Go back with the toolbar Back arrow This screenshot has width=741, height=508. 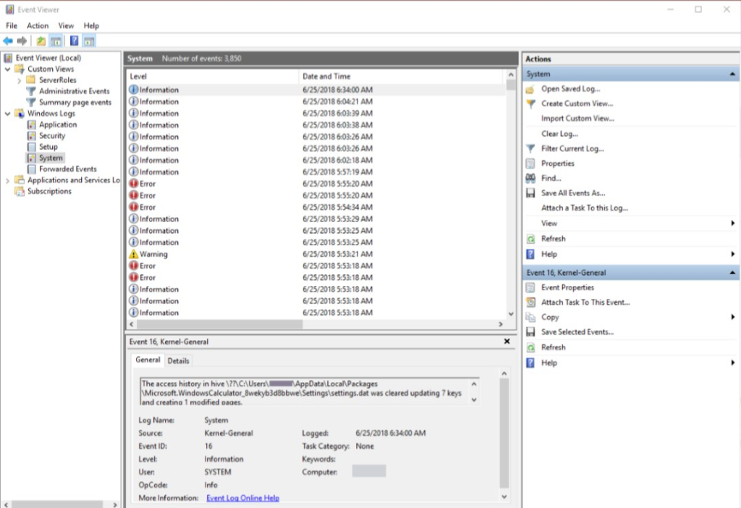pos(8,41)
